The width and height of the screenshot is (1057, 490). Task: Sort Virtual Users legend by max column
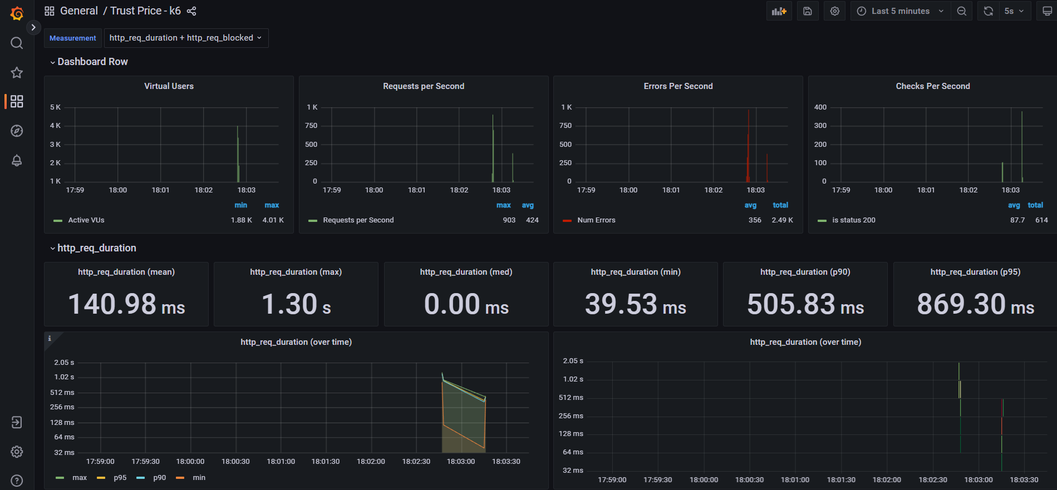(x=272, y=205)
